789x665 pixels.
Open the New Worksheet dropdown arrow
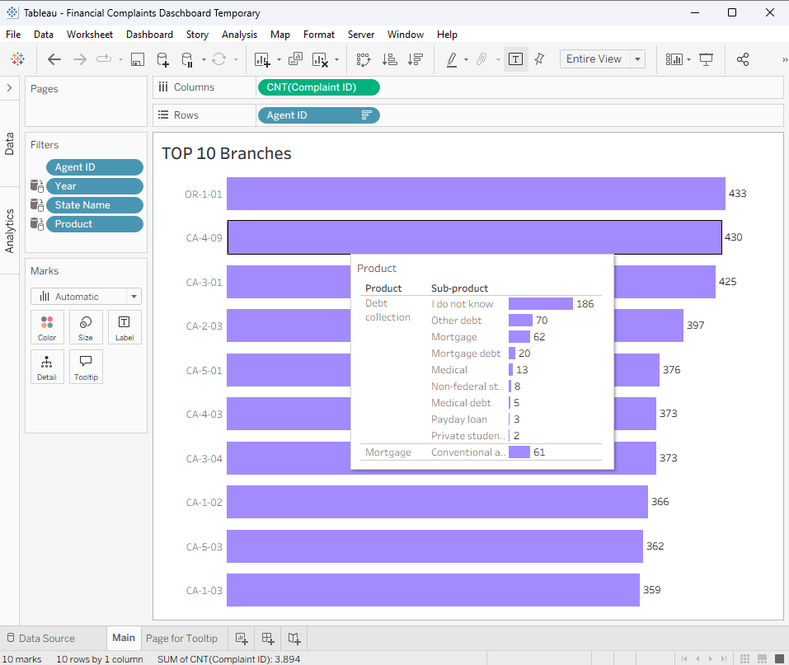pos(279,60)
